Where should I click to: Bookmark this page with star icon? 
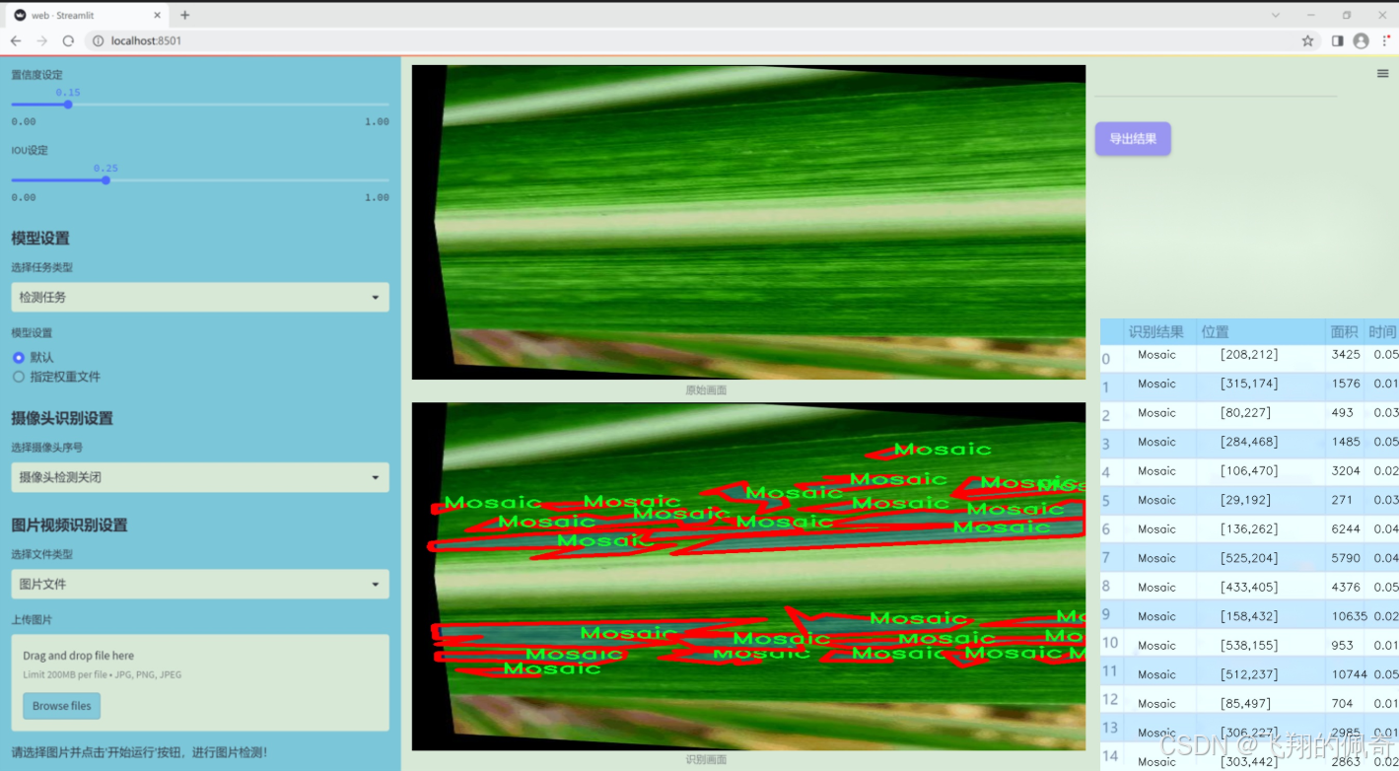tap(1307, 40)
